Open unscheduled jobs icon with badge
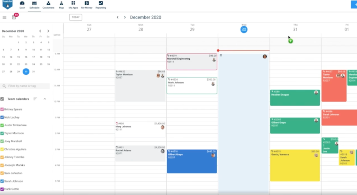 (x=14, y=17)
